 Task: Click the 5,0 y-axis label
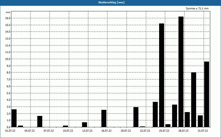pos(8,93)
